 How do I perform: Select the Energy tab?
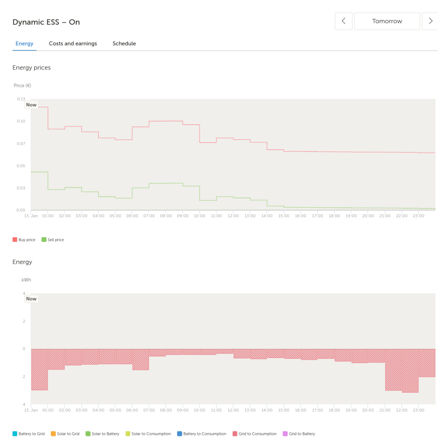point(24,44)
